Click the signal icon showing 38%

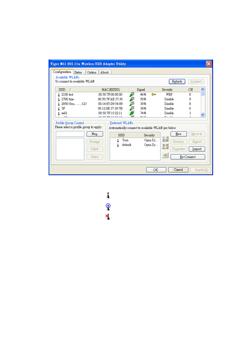pos(132,109)
